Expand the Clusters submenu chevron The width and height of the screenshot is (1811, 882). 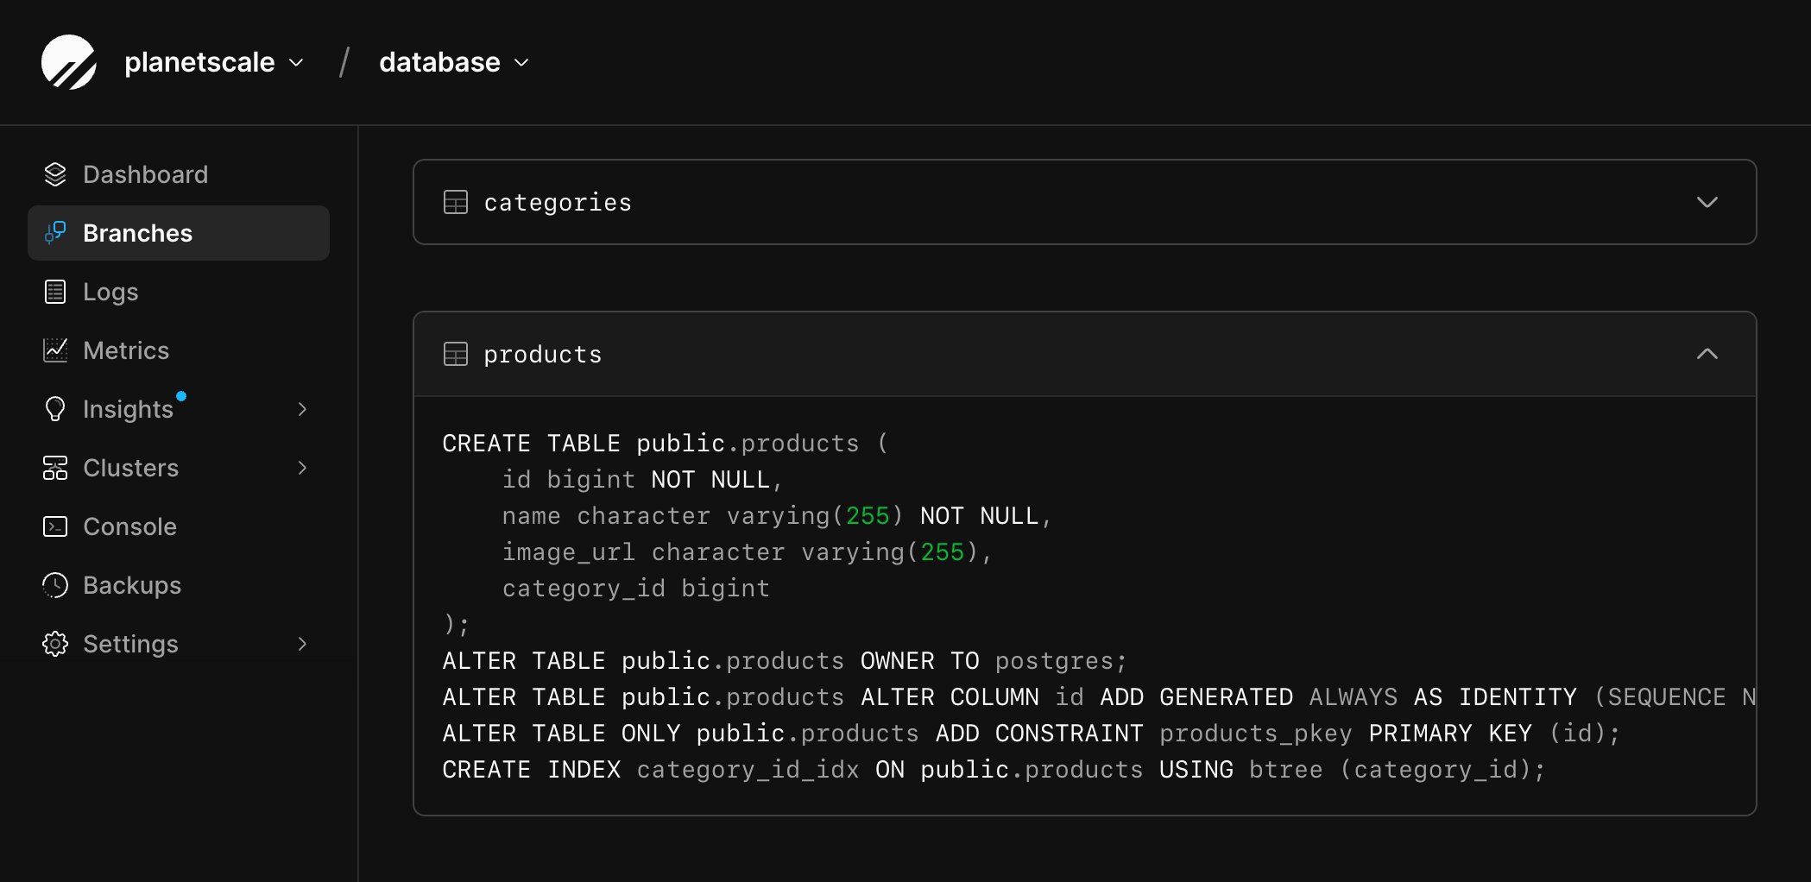click(x=302, y=468)
